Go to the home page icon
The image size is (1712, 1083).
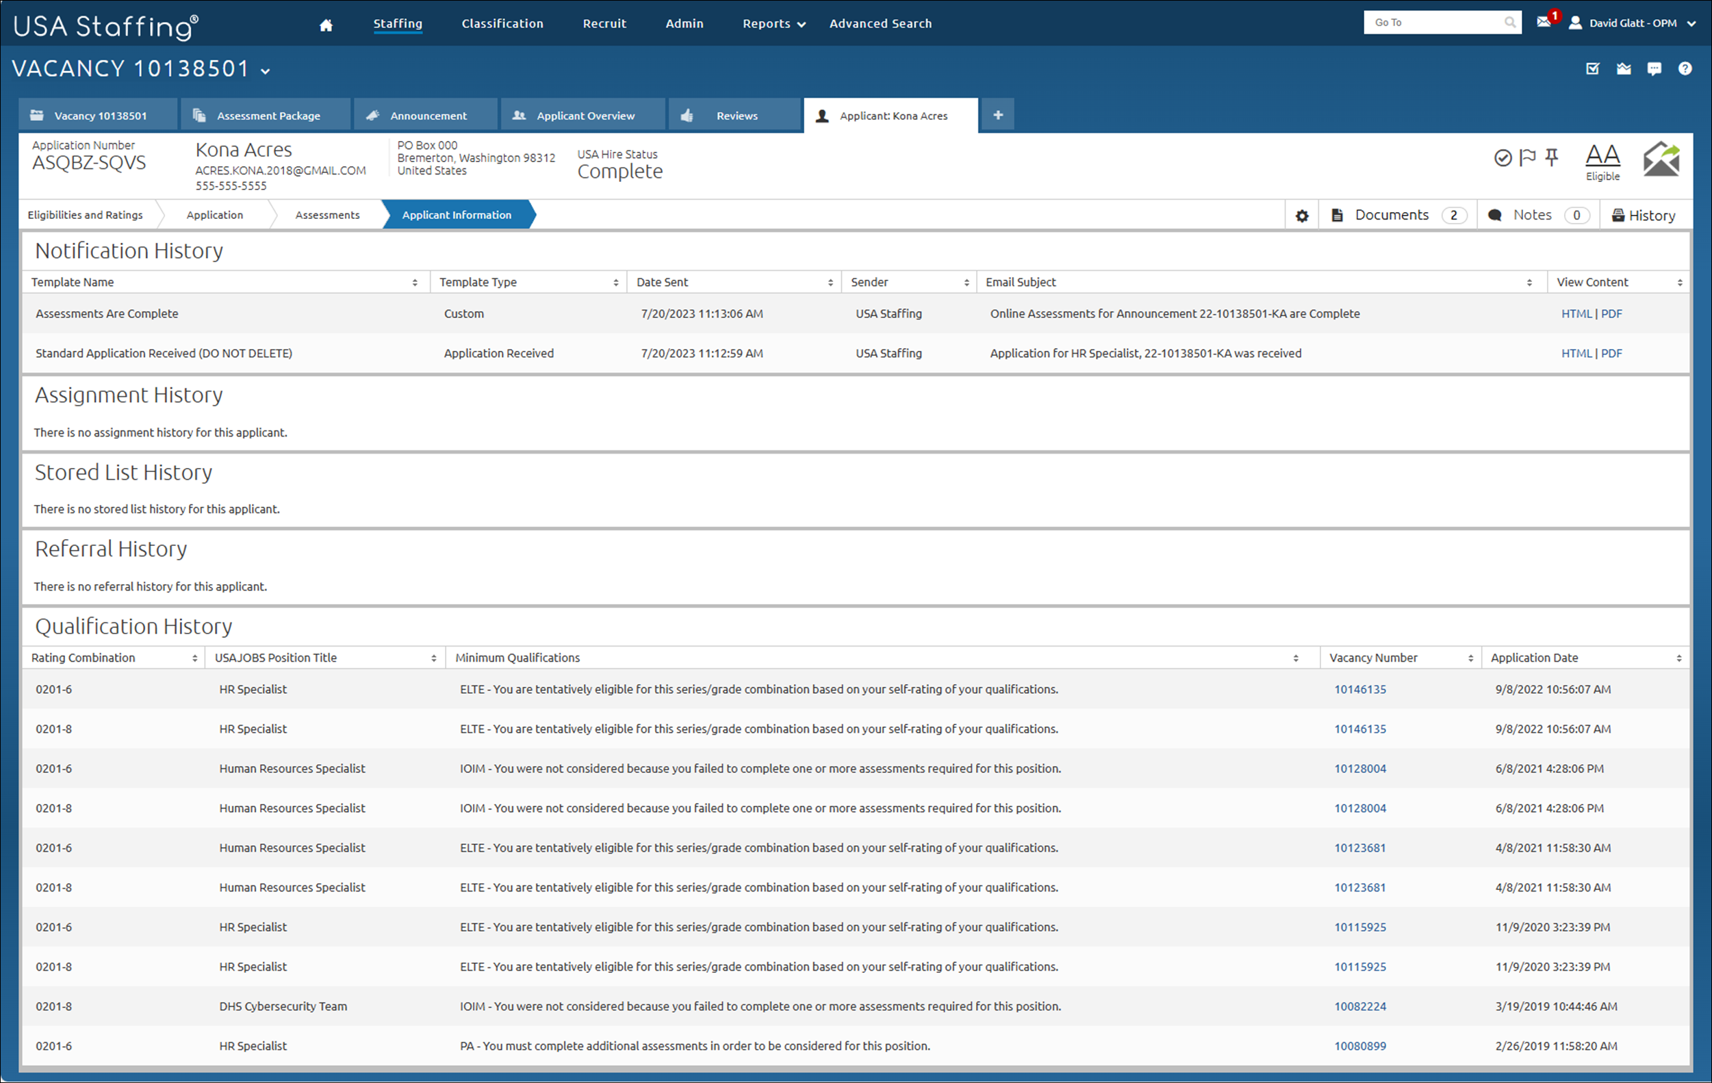[x=326, y=25]
